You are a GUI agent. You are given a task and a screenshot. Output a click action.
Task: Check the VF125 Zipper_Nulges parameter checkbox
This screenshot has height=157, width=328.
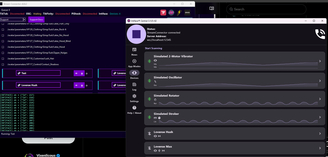[3, 53]
